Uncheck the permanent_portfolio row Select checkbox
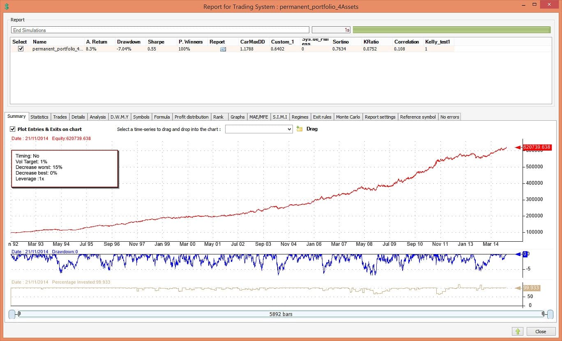The image size is (562, 341). tap(21, 48)
